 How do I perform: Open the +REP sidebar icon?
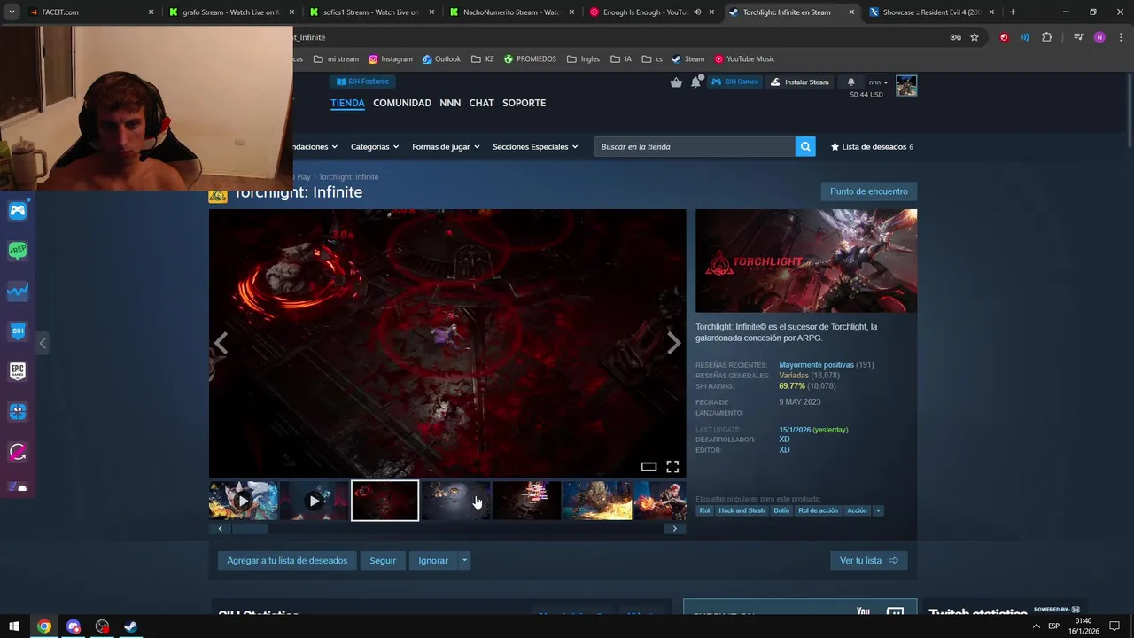[x=18, y=251]
